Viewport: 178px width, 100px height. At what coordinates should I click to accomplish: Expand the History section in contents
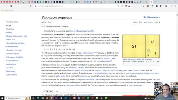point(5,32)
